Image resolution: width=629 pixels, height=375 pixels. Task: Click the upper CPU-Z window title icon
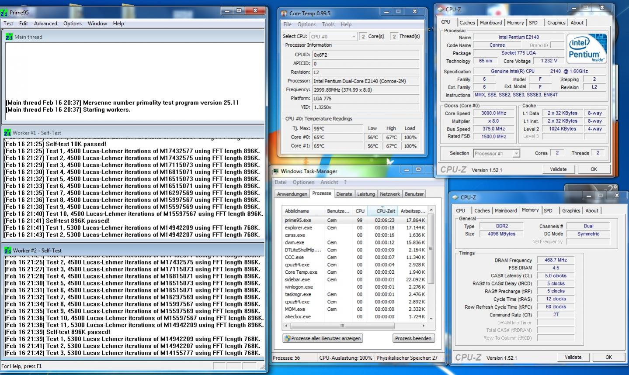[x=441, y=9]
